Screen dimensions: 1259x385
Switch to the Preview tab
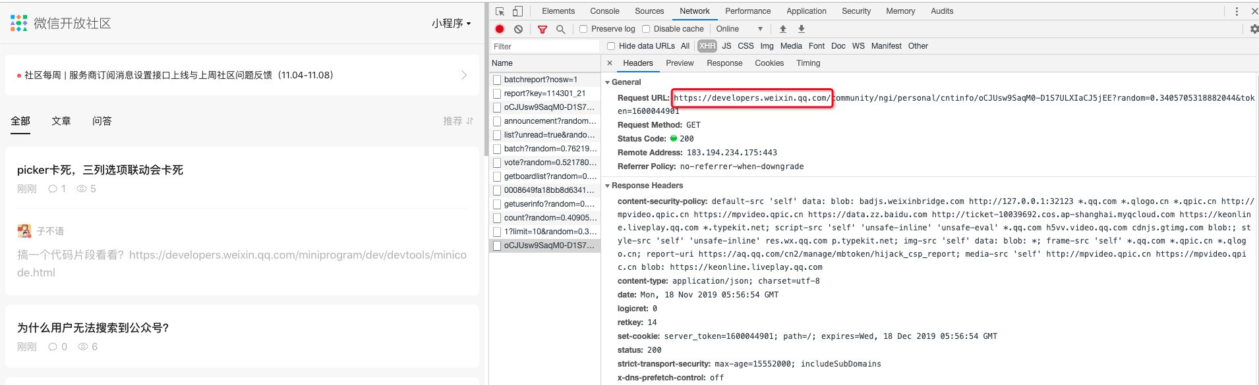(680, 63)
